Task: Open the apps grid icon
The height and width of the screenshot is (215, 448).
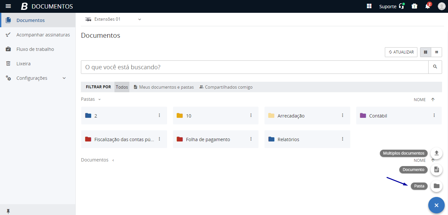Action: (x=369, y=6)
